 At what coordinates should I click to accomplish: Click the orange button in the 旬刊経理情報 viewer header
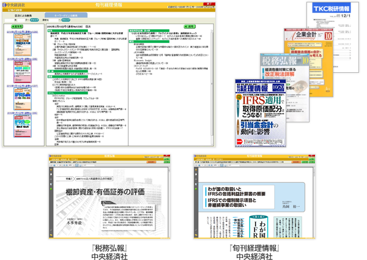click(296, 162)
